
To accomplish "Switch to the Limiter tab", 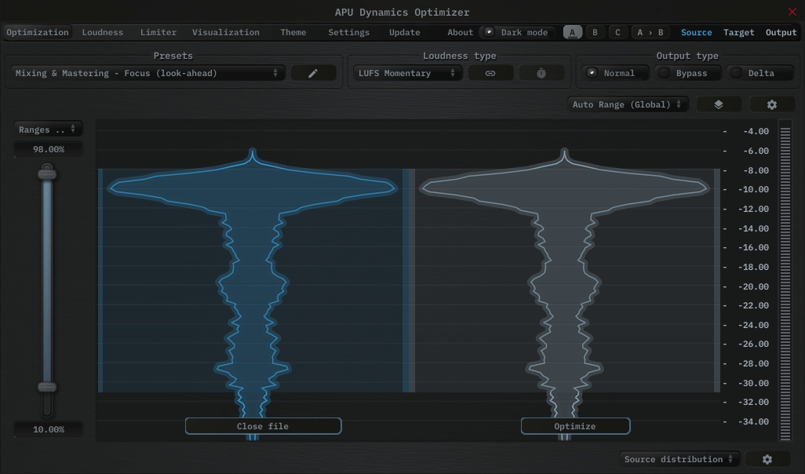I will tap(158, 32).
